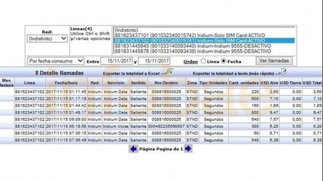Click the USD Total column header
The width and height of the screenshot is (323, 181).
(x=312, y=83)
